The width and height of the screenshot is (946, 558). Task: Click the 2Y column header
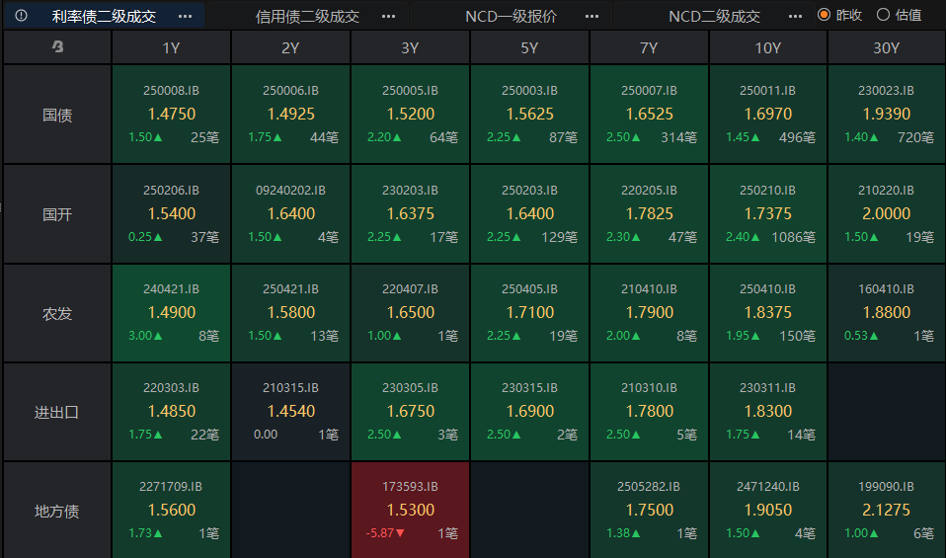click(290, 47)
